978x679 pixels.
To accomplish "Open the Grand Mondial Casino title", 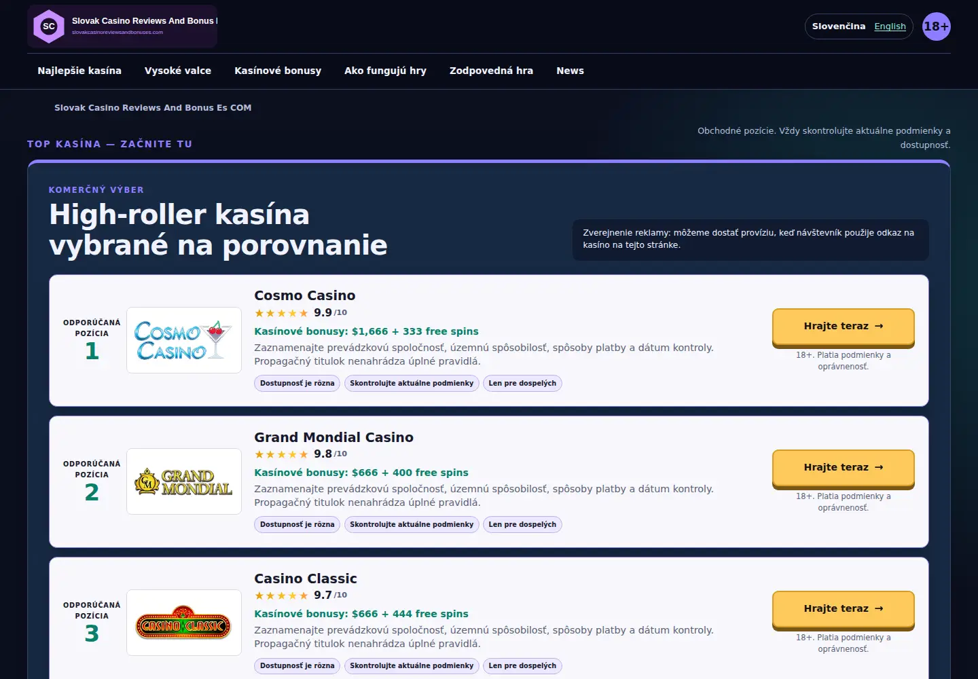I will (x=333, y=437).
